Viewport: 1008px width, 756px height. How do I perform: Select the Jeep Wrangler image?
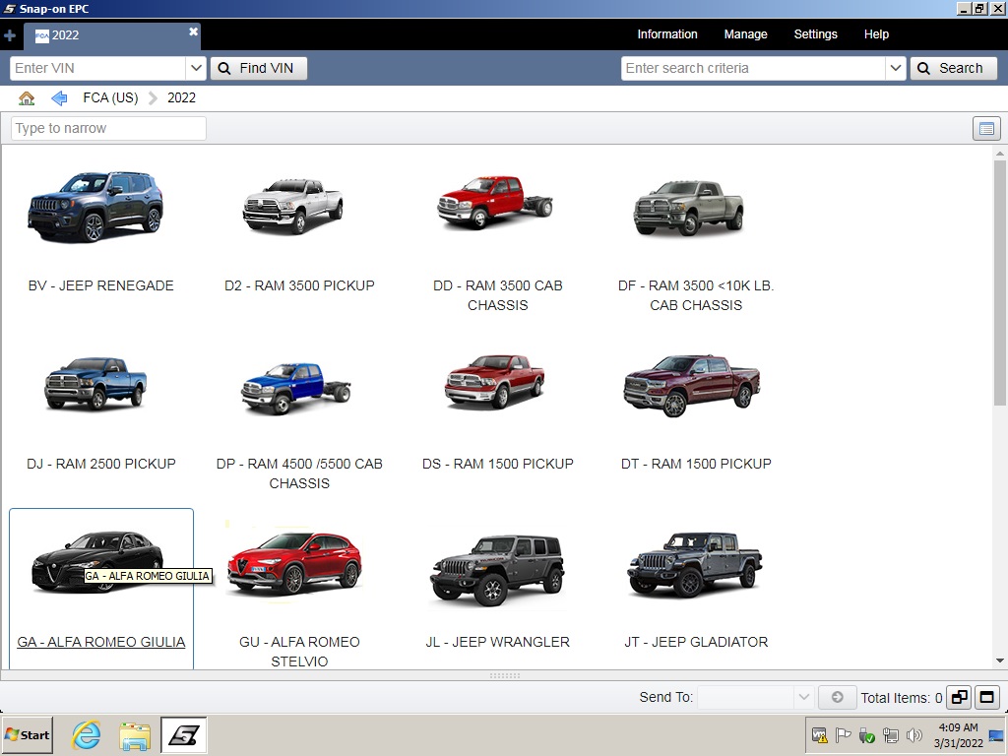click(497, 571)
